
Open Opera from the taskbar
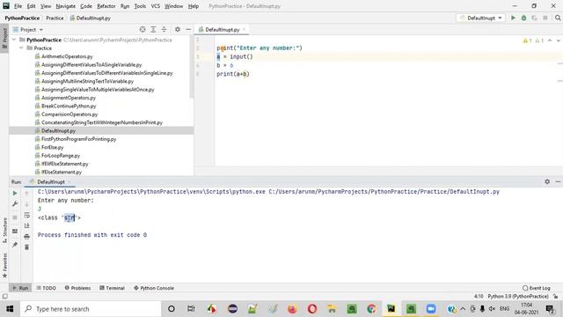tap(312, 309)
